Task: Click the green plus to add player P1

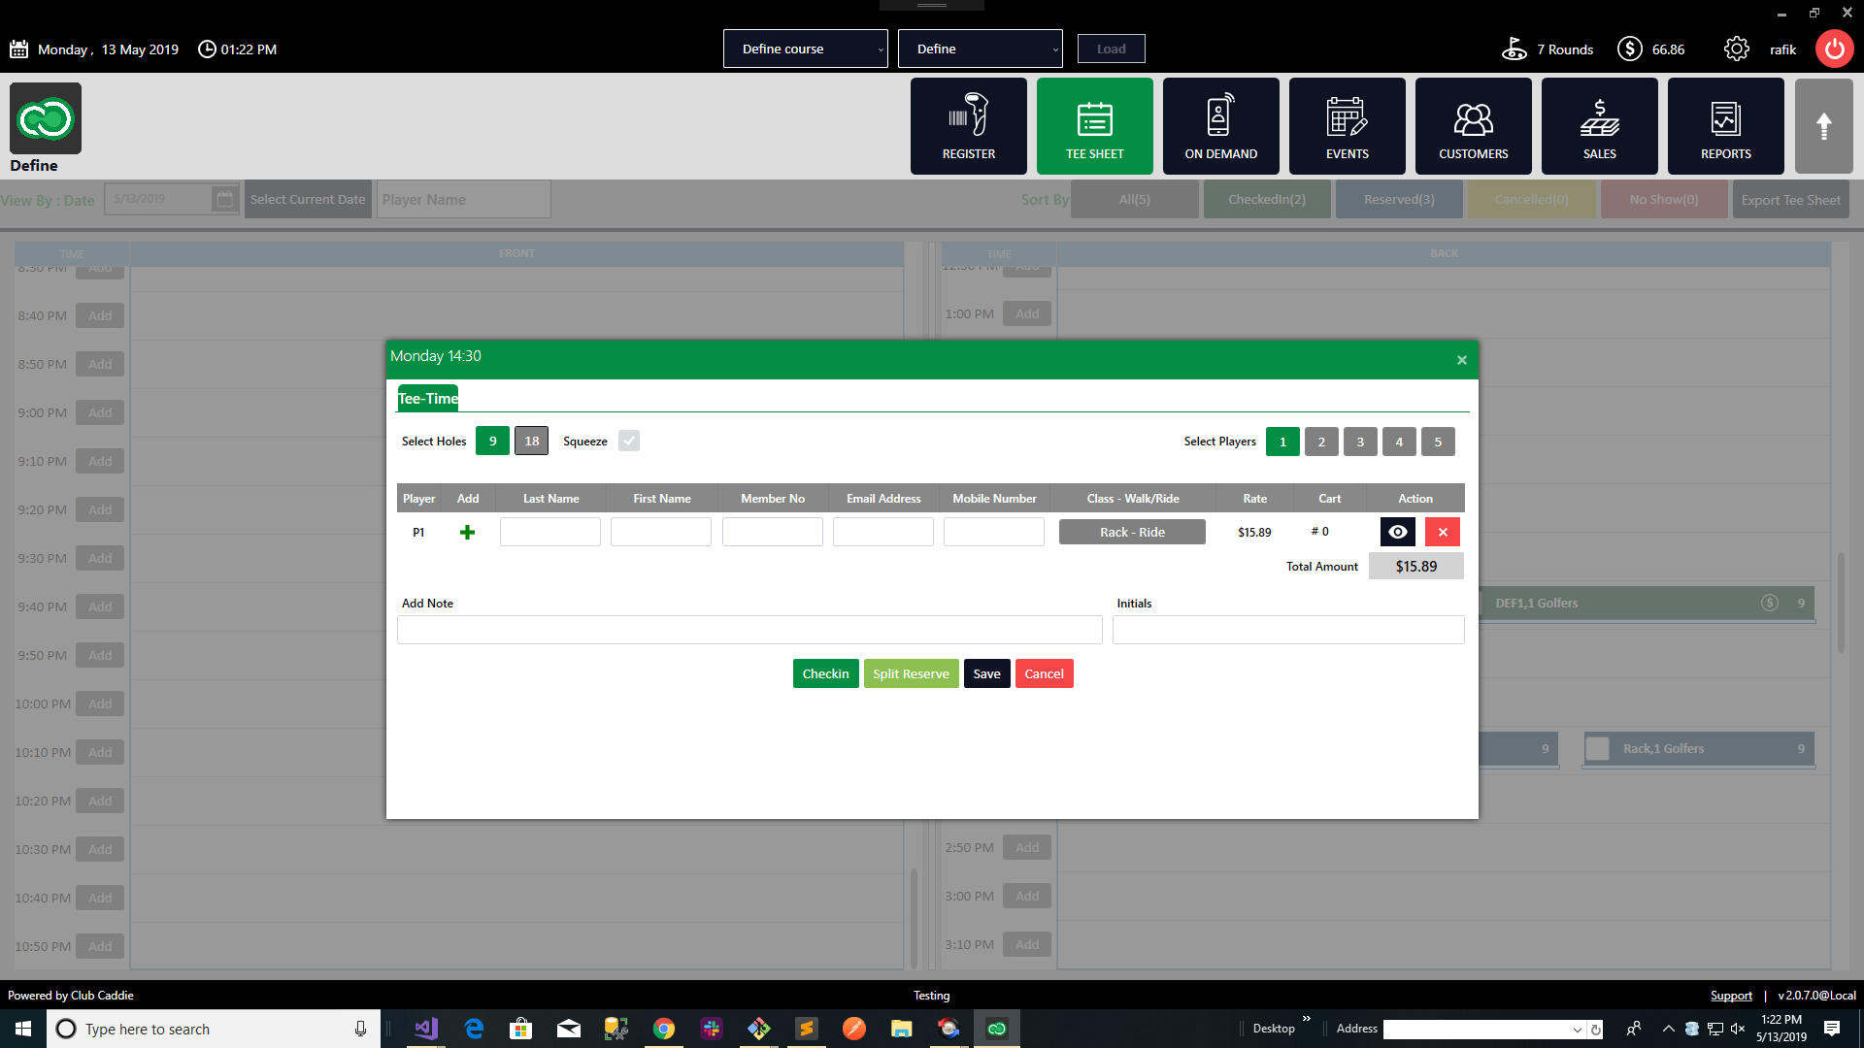Action: click(x=467, y=532)
